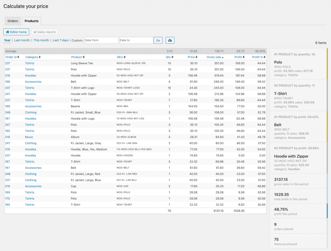
Task: Click the sort arrows beside Product header
Action: [84, 57]
